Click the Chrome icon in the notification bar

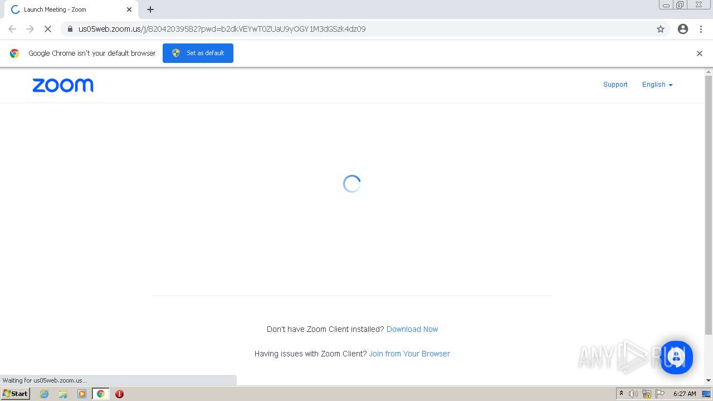tap(14, 53)
